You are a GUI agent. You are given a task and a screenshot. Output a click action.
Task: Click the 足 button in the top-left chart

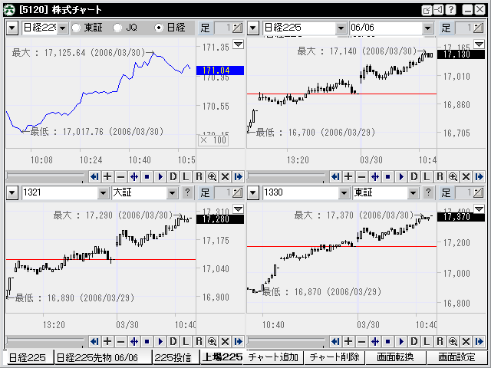coord(205,28)
